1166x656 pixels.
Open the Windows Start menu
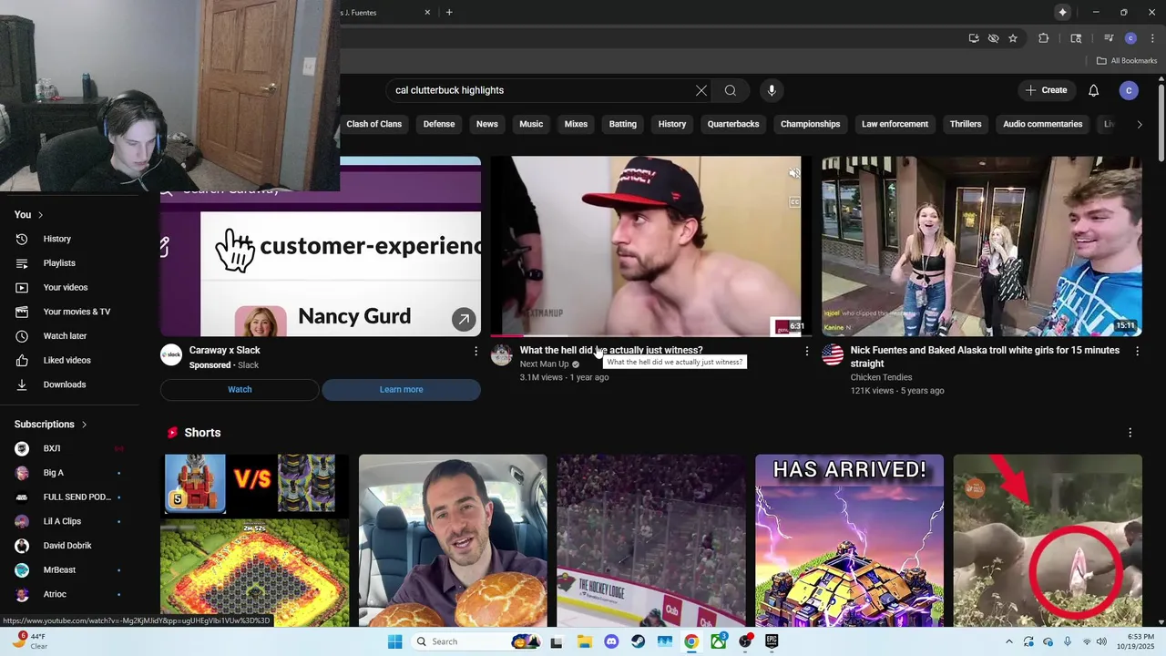click(x=394, y=641)
